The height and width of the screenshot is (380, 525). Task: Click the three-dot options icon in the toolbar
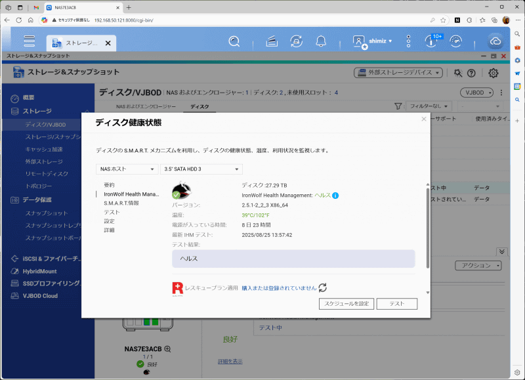click(408, 41)
